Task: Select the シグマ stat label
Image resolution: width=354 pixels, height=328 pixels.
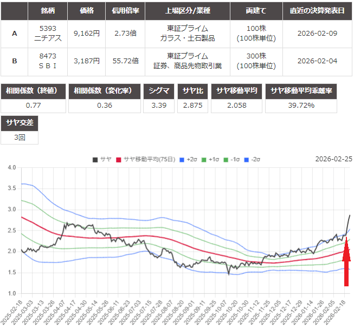Action: click(x=159, y=90)
